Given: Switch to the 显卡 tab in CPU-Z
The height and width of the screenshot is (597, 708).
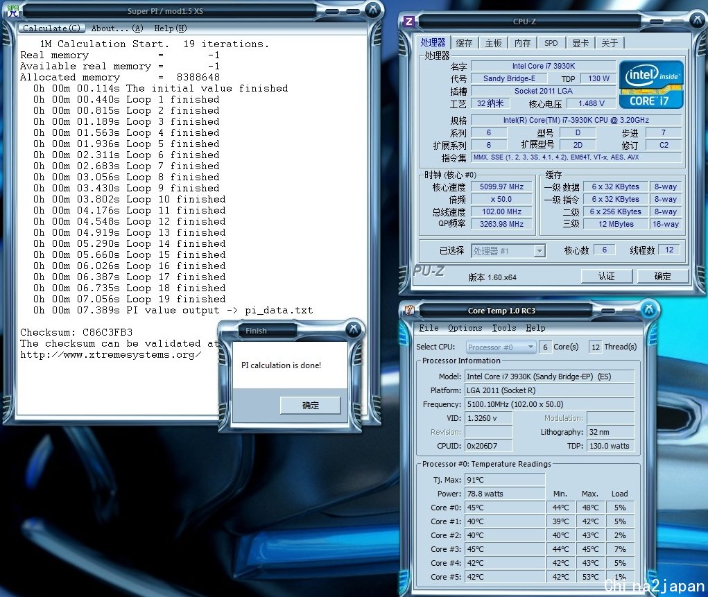Looking at the screenshot, I should coord(580,43).
